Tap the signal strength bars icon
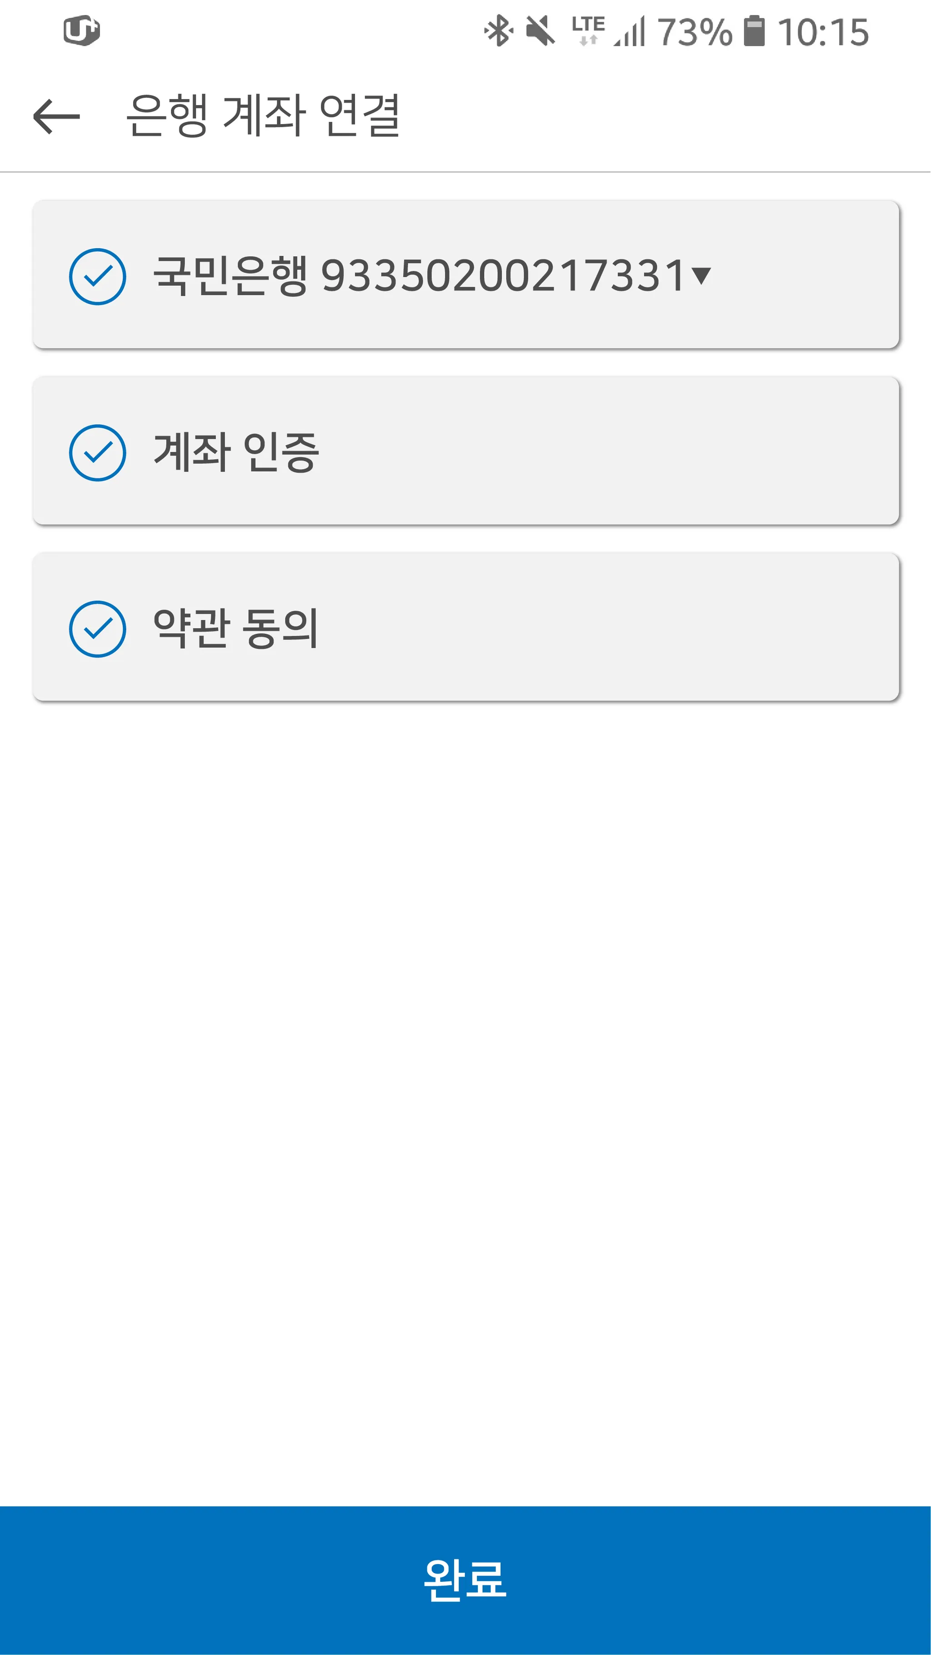Screen dimensions: 931x1655 coord(630,32)
